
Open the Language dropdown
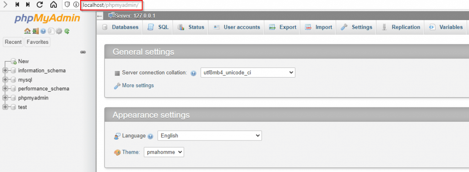(x=210, y=136)
